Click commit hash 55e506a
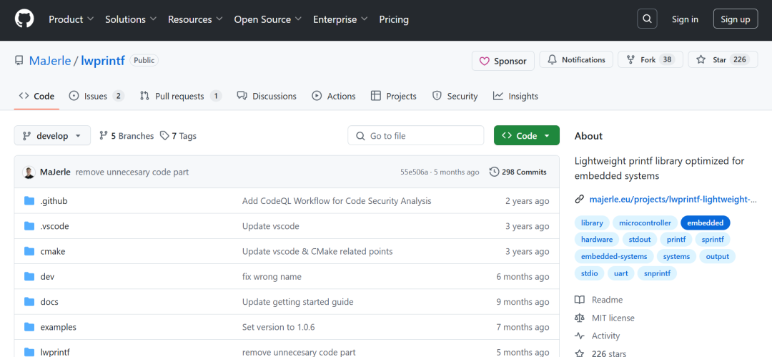The width and height of the screenshot is (772, 357). click(x=414, y=172)
